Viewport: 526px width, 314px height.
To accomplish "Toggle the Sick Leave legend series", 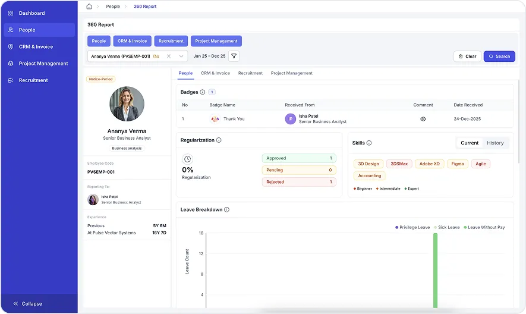I will 446,227.
